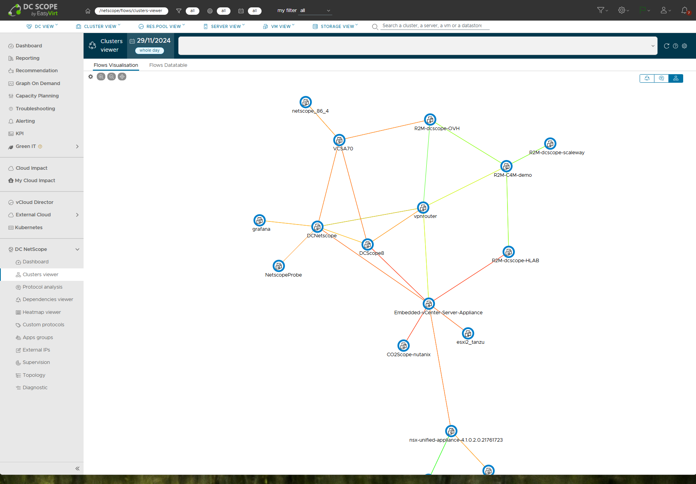This screenshot has width=696, height=484.
Task: Open the DC VIEW menu
Action: click(x=42, y=26)
